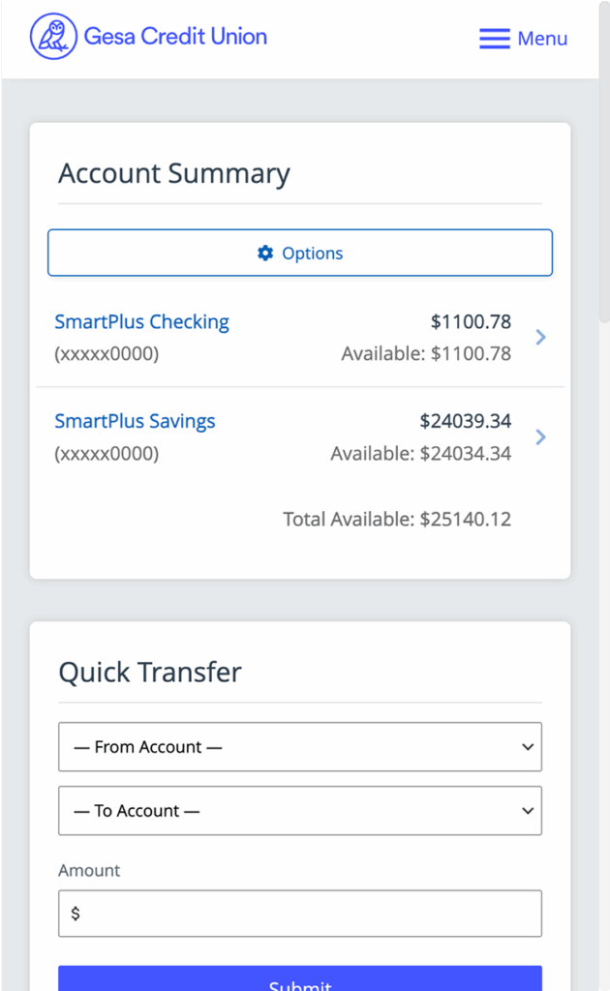Open the SmartPlus Savings account link
The width and height of the screenshot is (610, 991).
[x=135, y=421]
